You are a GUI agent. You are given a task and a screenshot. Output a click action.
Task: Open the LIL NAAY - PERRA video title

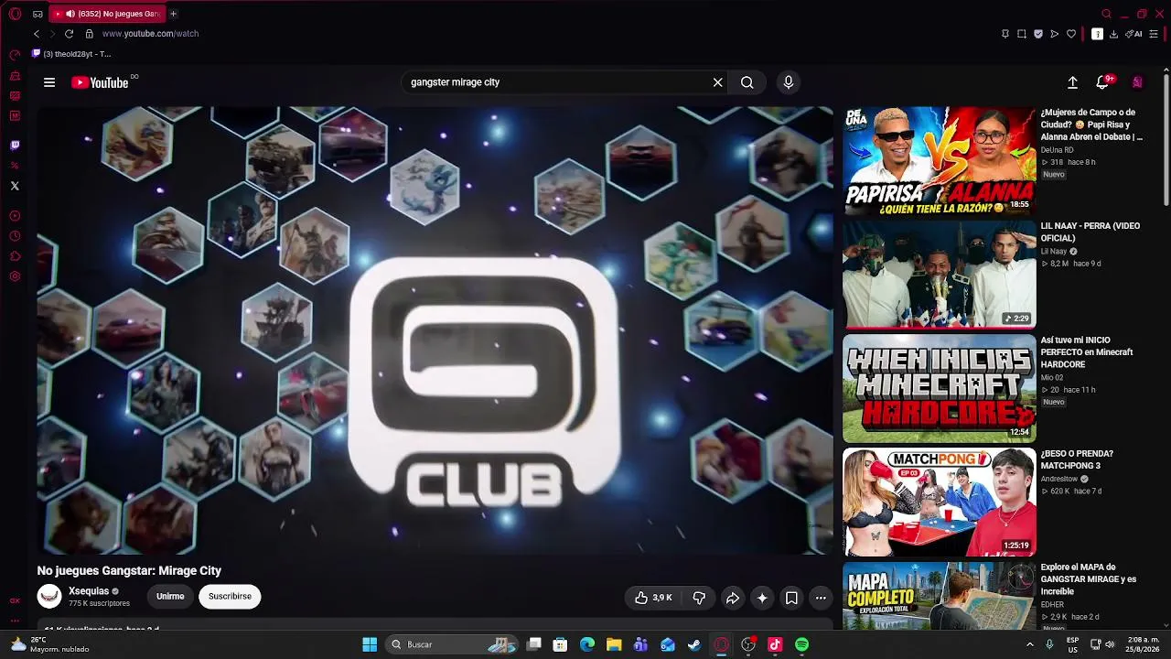coord(1090,232)
